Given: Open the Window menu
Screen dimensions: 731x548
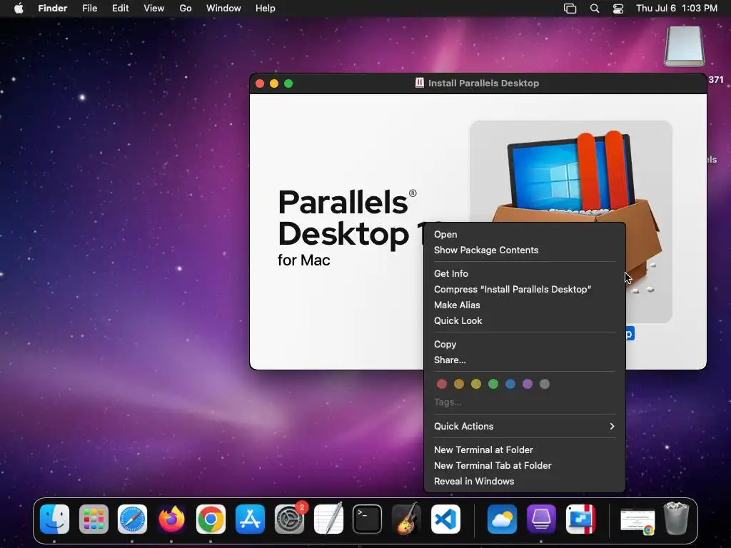Looking at the screenshot, I should 223,9.
